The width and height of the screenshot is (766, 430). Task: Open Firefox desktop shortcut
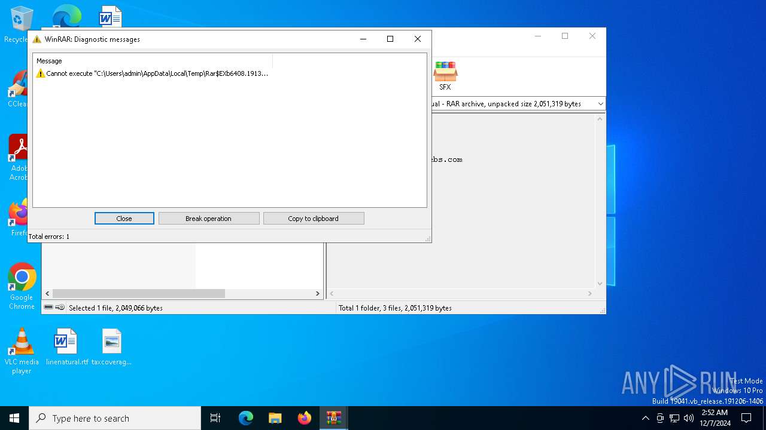click(x=20, y=218)
